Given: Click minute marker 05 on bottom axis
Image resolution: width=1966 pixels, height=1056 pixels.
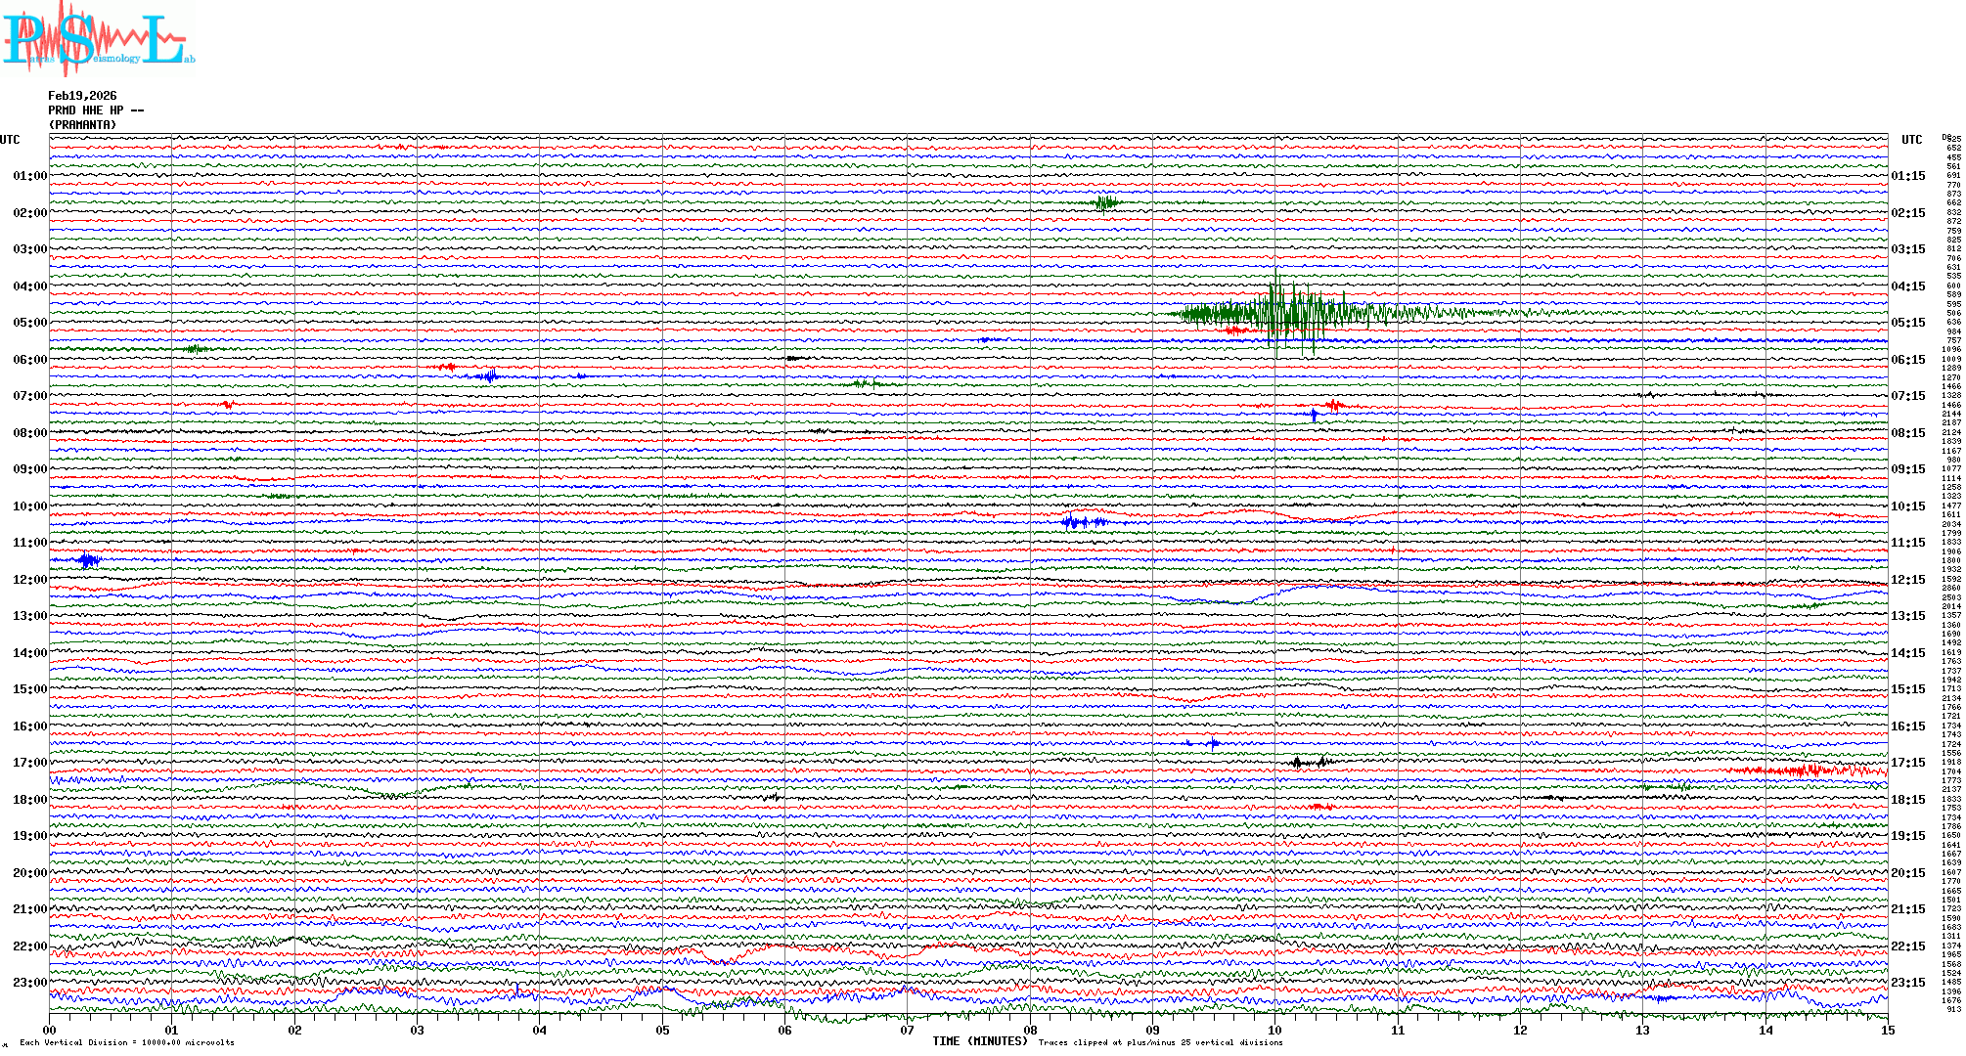Looking at the screenshot, I should click(x=662, y=1031).
